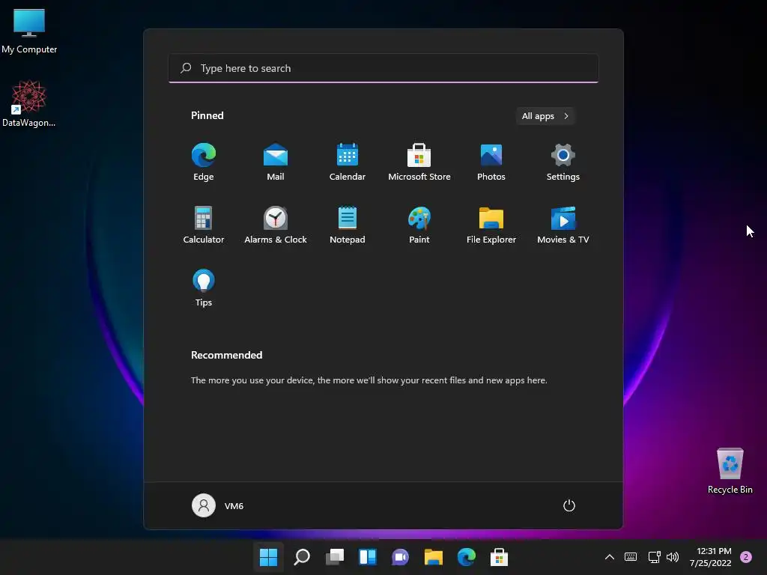The image size is (767, 575).
Task: Select the DataWagon desktop shortcut
Action: point(29,103)
